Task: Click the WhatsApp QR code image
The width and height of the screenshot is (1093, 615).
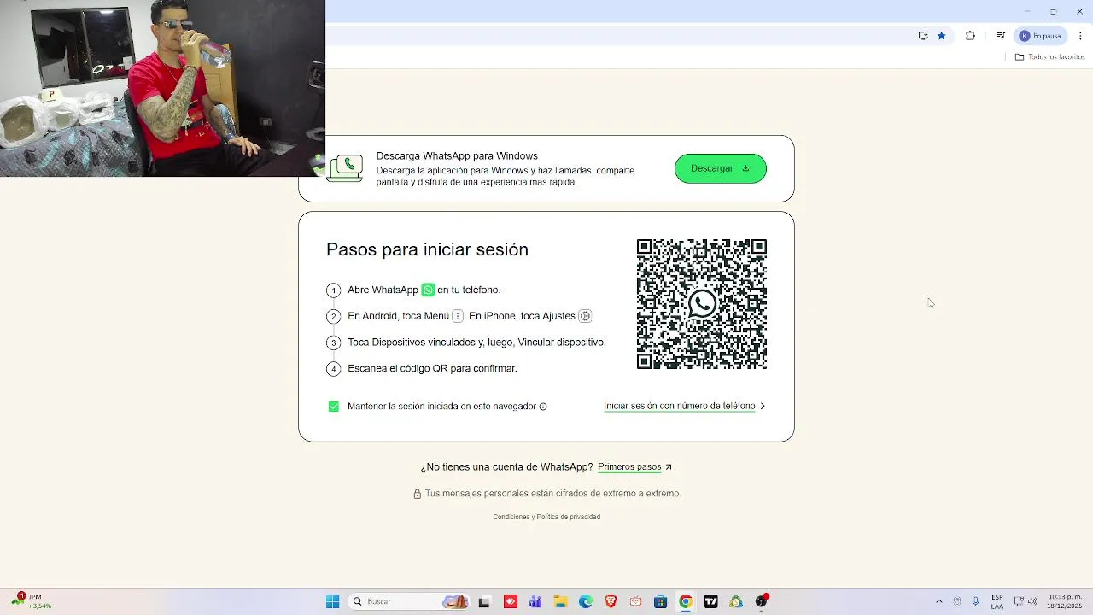Action: 702,304
